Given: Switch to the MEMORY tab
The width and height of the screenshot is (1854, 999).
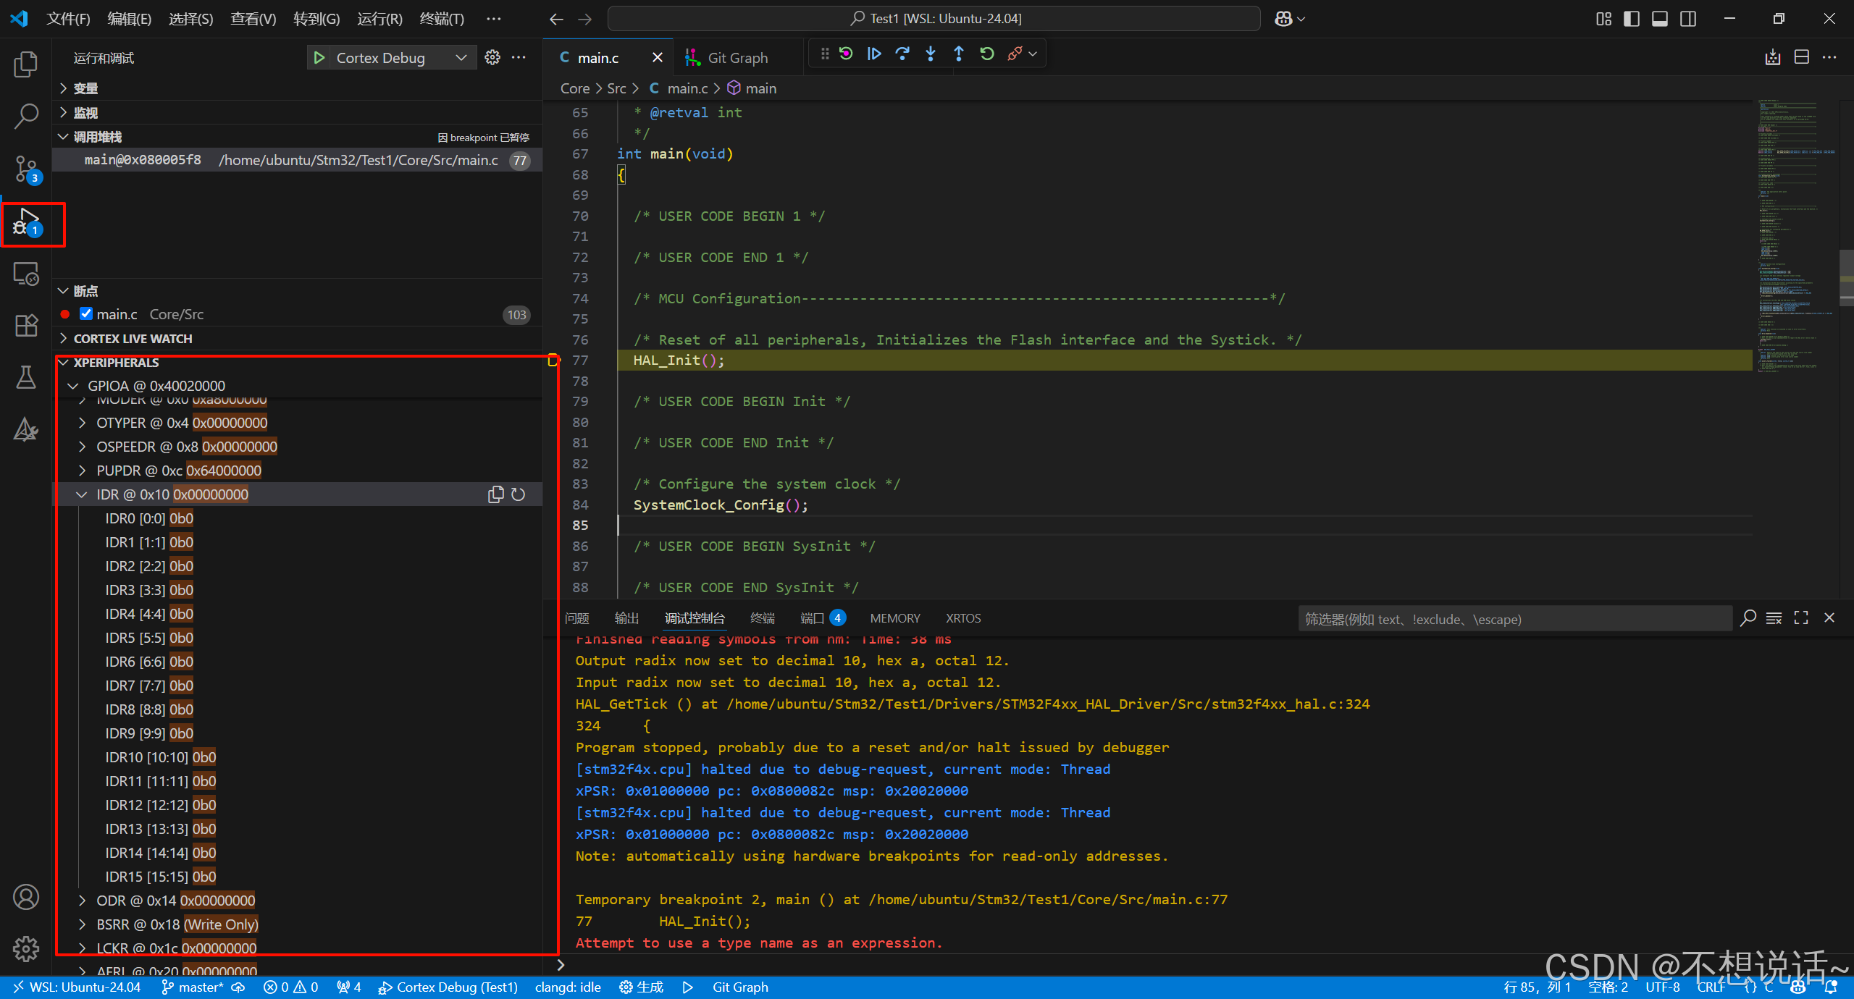Looking at the screenshot, I should (894, 617).
